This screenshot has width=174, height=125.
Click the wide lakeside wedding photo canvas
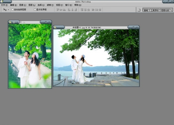pos(96,58)
